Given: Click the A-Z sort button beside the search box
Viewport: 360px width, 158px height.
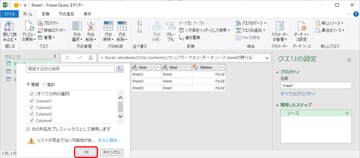Looking at the screenshot, I should (120, 69).
